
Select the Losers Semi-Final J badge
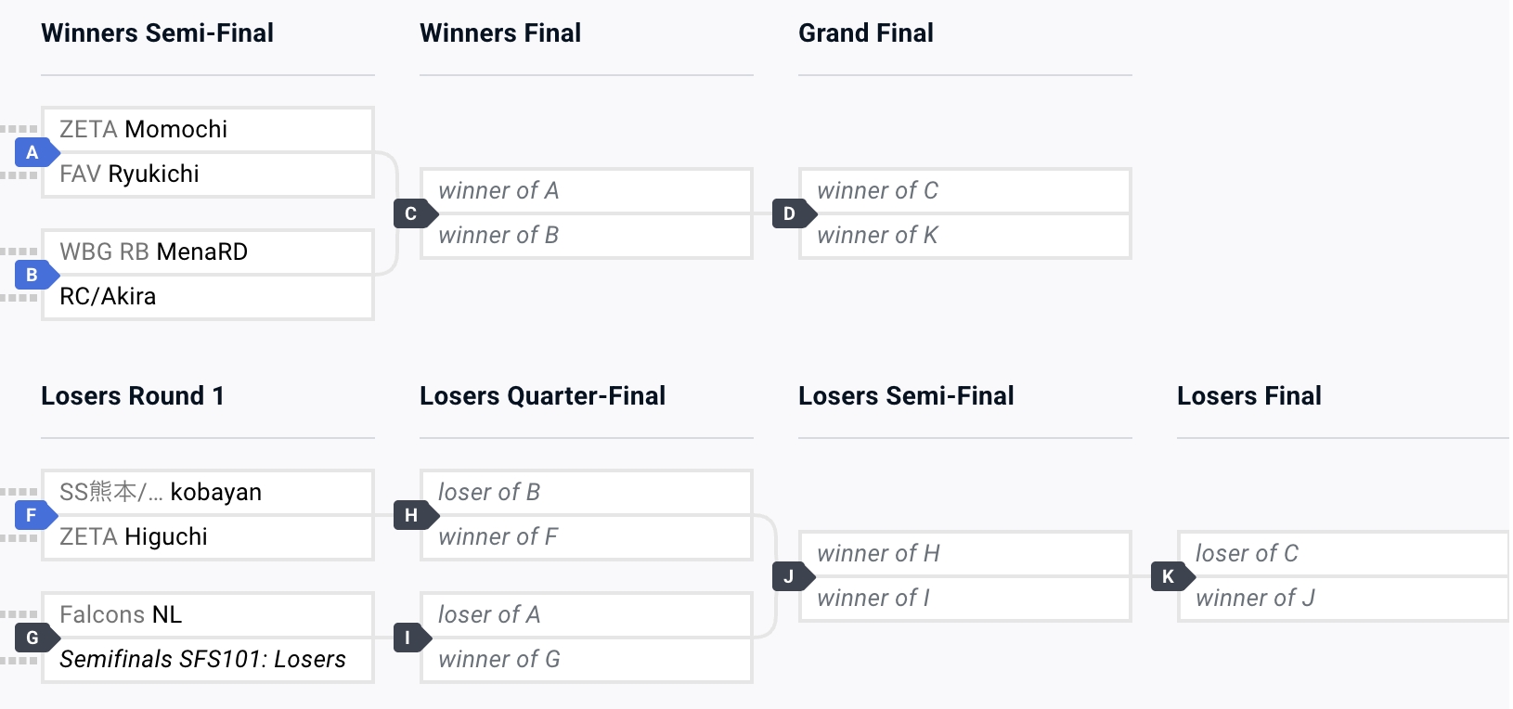[x=790, y=576]
